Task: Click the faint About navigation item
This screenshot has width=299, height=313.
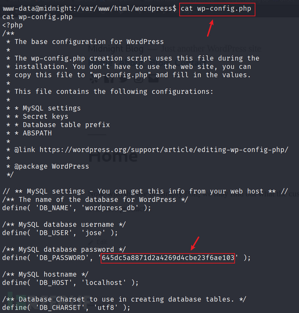Action: 132,63
